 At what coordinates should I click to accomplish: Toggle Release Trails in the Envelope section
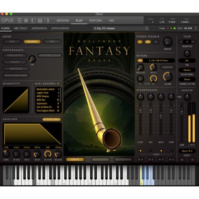tap(52, 119)
